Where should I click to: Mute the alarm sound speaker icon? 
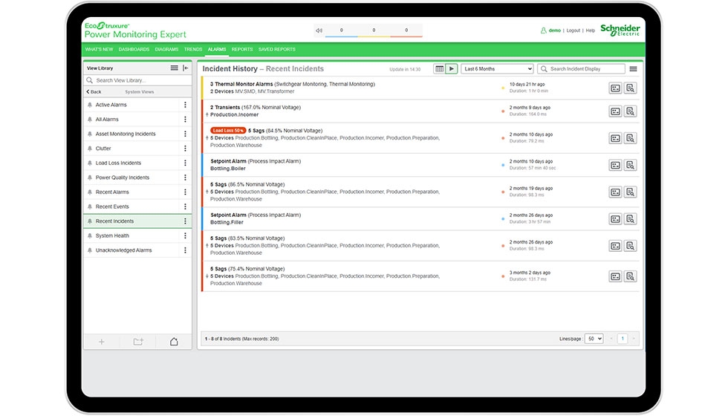[x=319, y=30]
